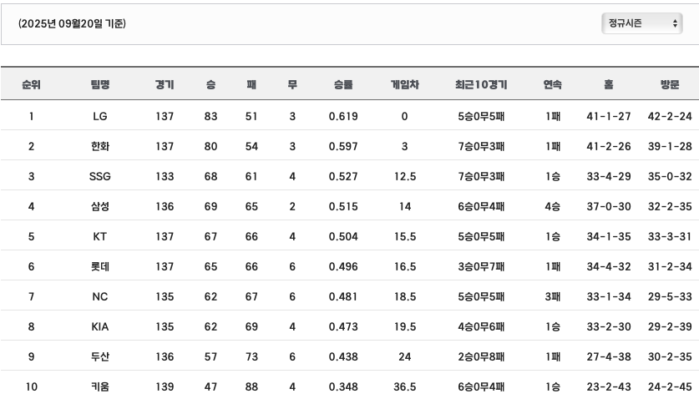Click the 최근10경기 column header
The image size is (699, 399).
(x=481, y=84)
